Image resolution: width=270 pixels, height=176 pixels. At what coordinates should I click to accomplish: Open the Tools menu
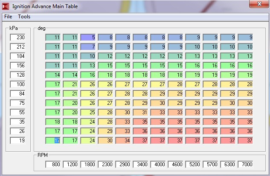[x=24, y=17]
